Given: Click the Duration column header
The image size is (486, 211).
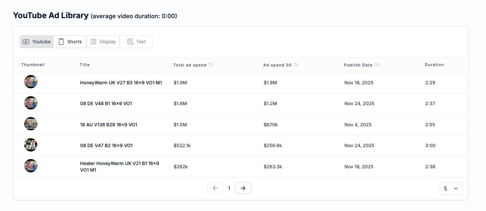Looking at the screenshot, I should tap(434, 65).
